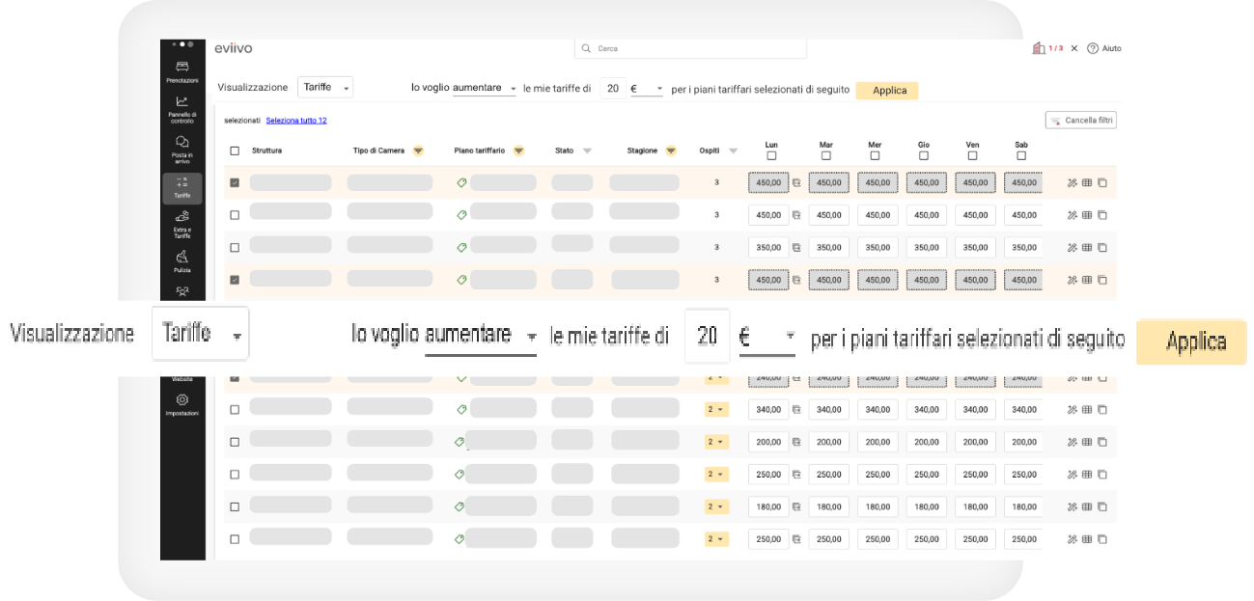Select the checkbox of the 350,00 row
This screenshot has height=601, width=1254.
235,247
